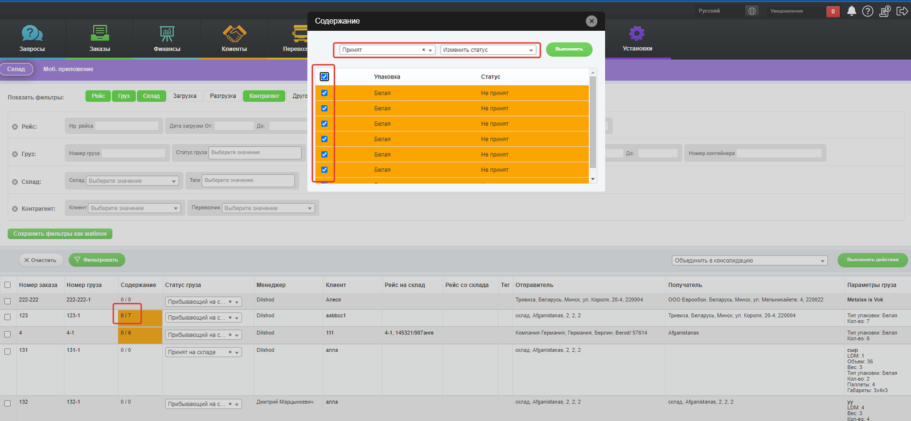The width and height of the screenshot is (911, 421).
Task: Remove the Склад filter row
Action: 15,182
